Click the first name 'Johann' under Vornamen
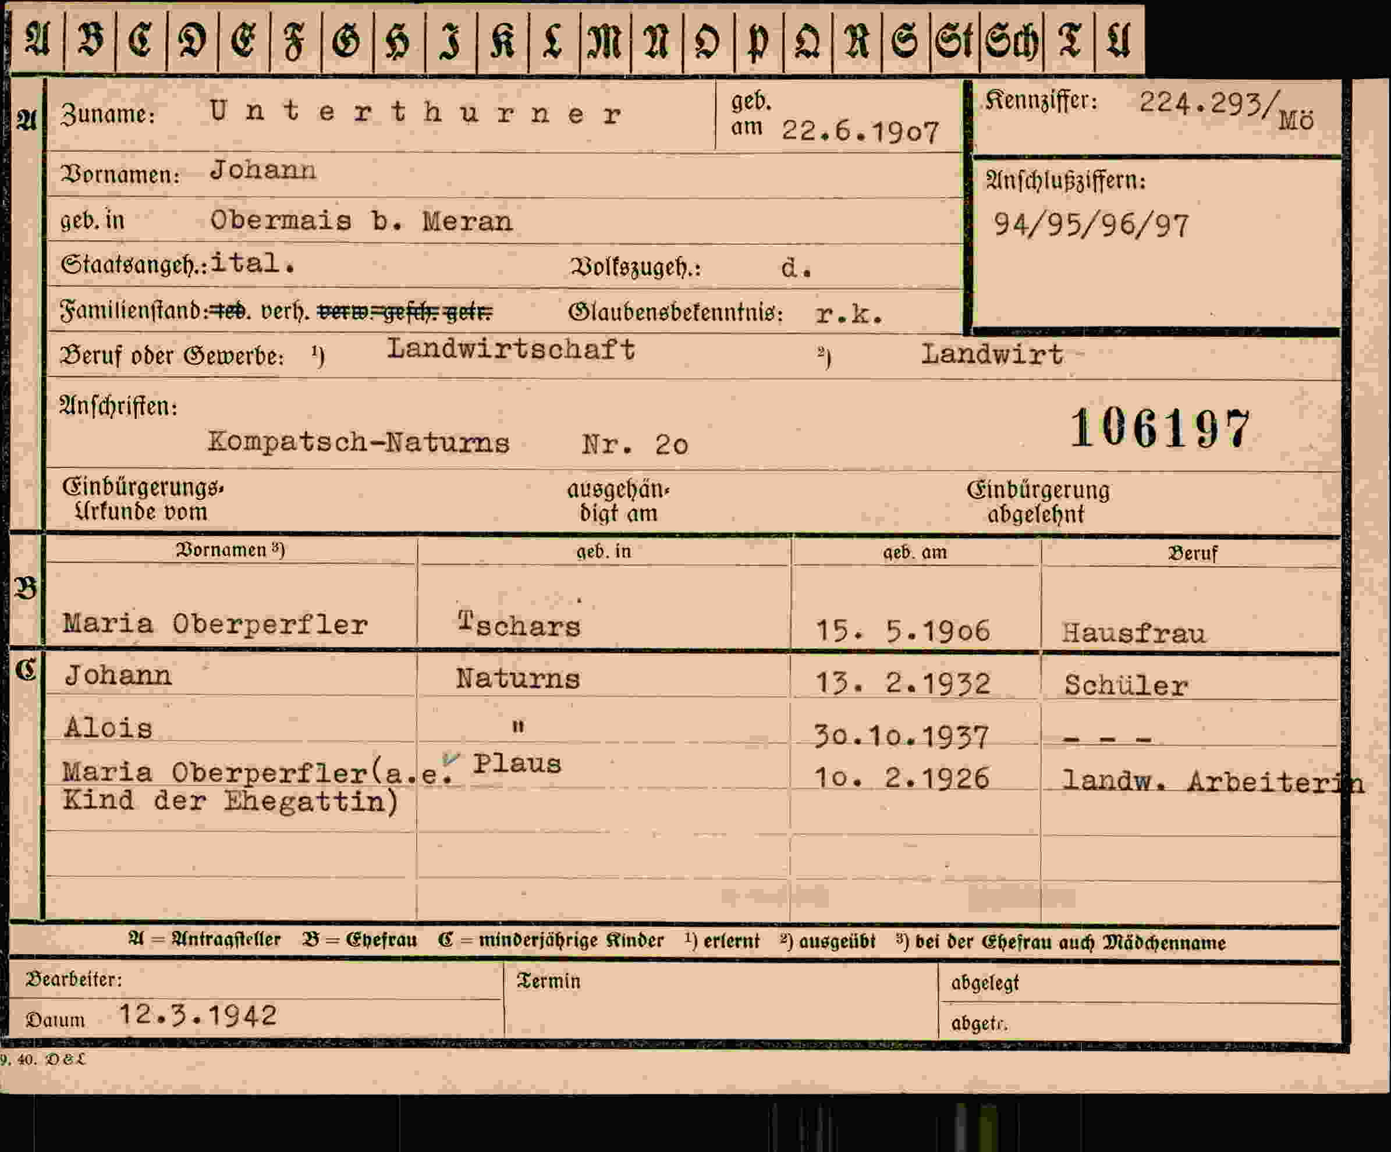Image resolution: width=1391 pixels, height=1152 pixels. [x=263, y=171]
